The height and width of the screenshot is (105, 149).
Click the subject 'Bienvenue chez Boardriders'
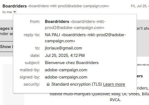pos(72,63)
